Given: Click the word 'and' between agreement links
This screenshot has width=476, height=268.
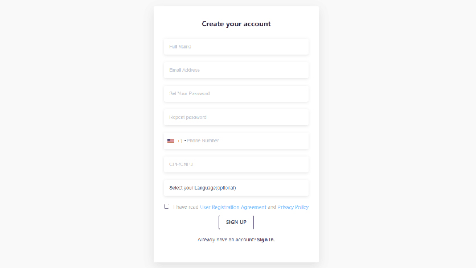Looking at the screenshot, I should point(272,207).
